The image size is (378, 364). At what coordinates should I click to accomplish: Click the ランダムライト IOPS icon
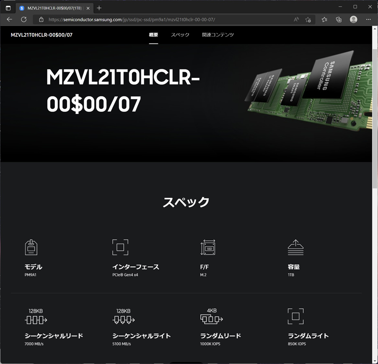point(296,316)
